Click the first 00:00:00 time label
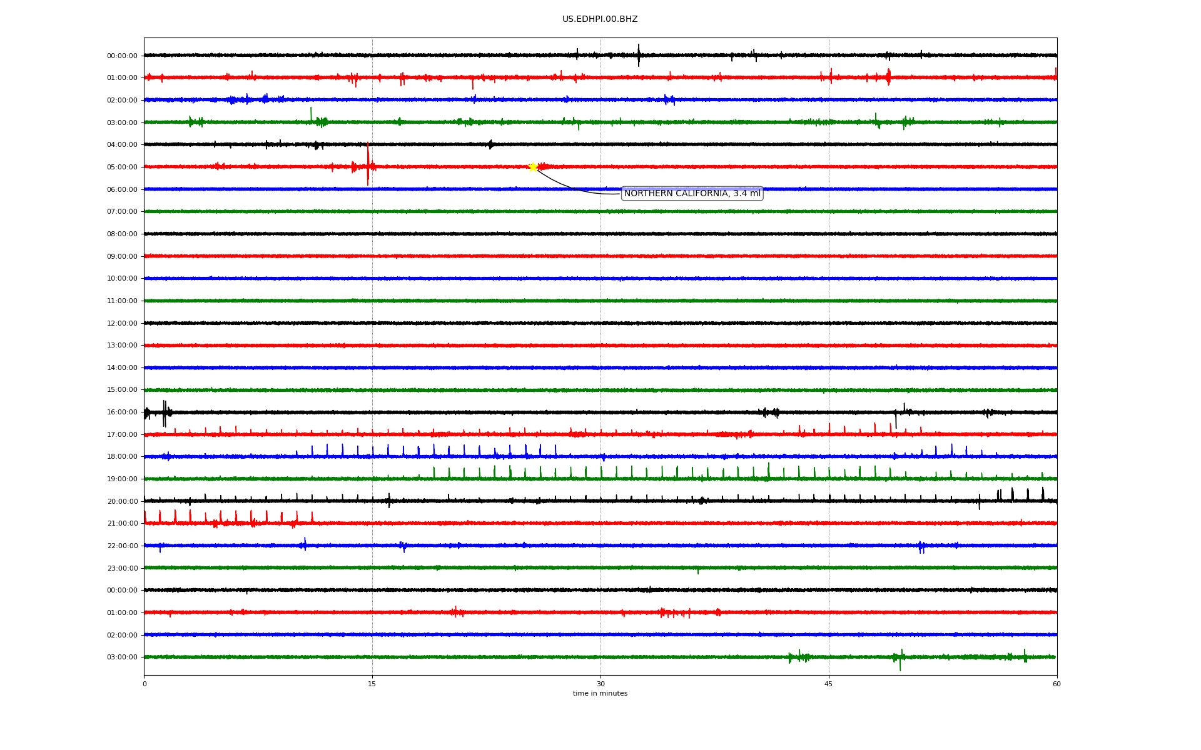 [122, 56]
